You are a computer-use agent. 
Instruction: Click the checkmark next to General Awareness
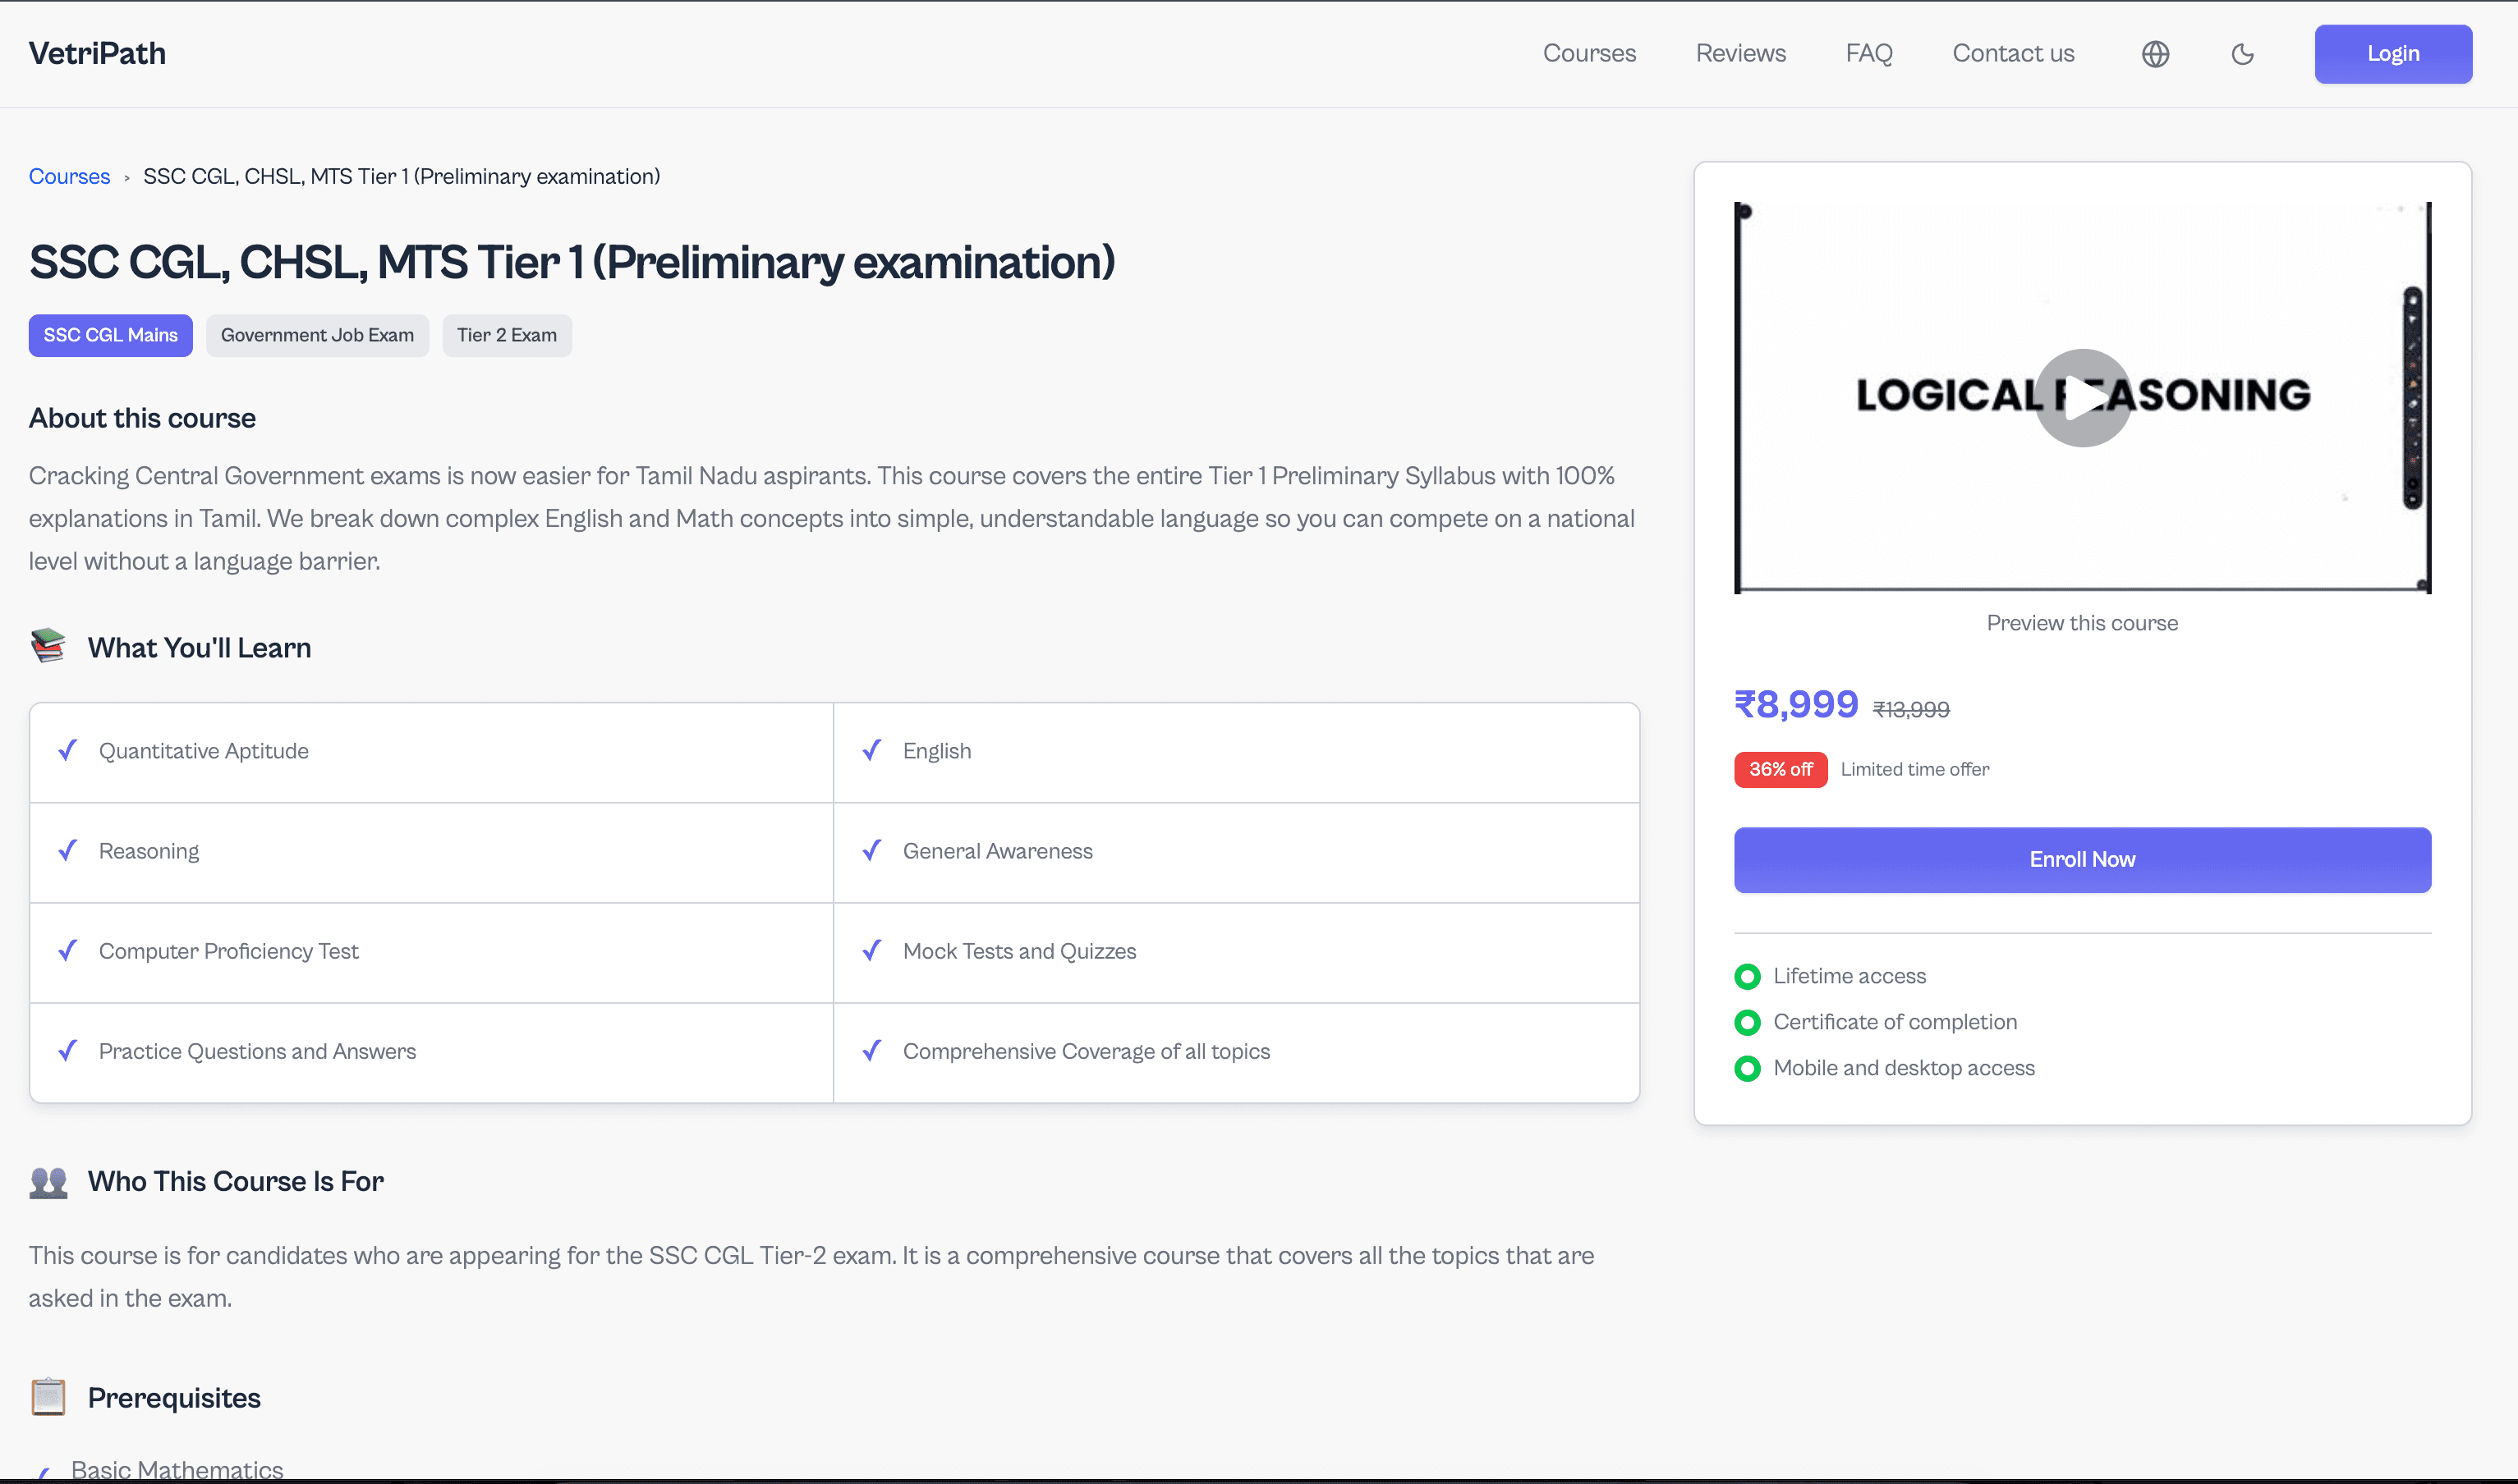(x=871, y=850)
